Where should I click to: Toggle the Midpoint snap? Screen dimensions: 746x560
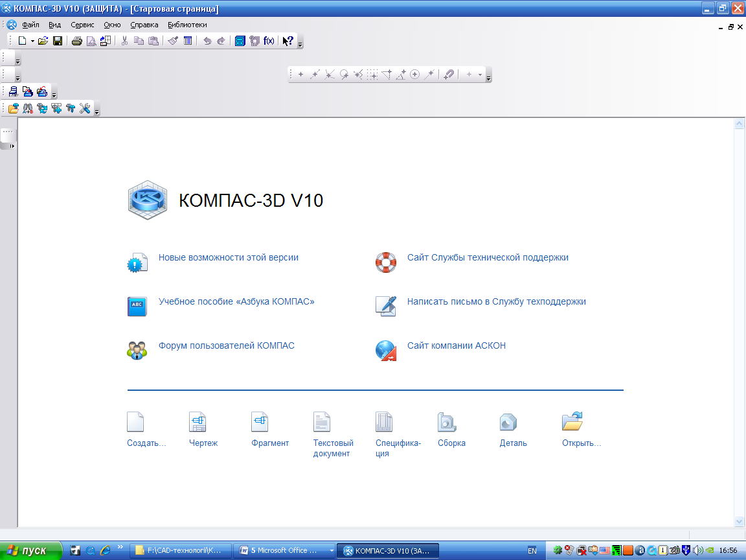[x=315, y=75]
